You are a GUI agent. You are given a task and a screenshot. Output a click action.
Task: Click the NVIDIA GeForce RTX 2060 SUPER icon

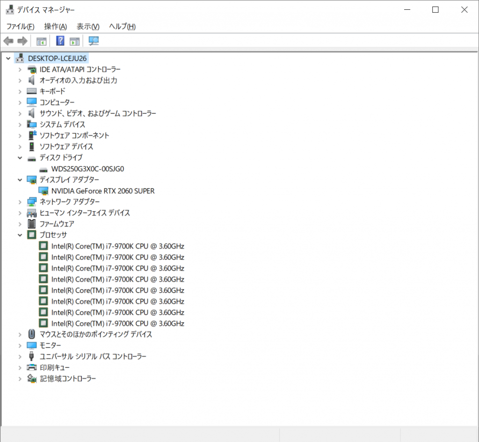tap(44, 191)
